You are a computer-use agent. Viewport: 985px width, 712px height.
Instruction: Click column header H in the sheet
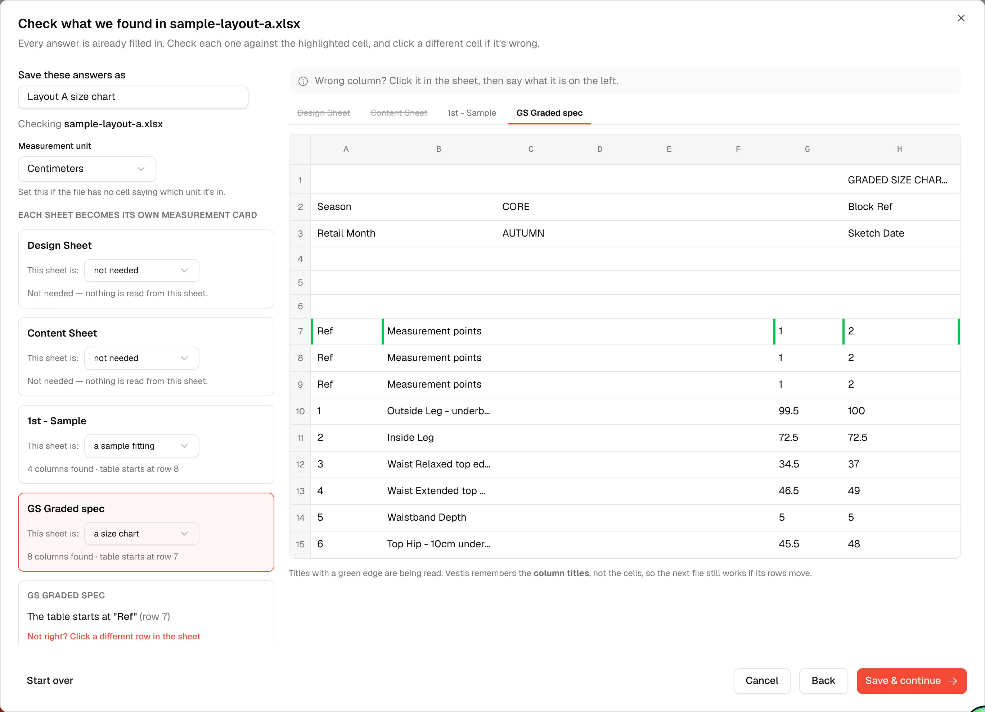900,149
